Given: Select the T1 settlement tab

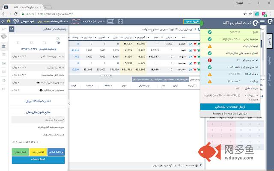Looking at the screenshot, I should [45, 43].
